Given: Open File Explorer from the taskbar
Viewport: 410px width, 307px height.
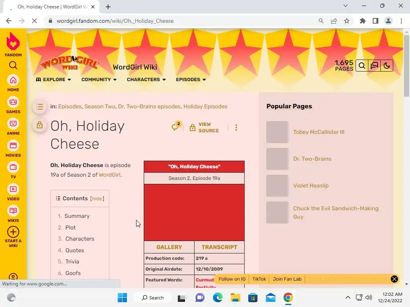Looking at the screenshot, I should point(235,297).
